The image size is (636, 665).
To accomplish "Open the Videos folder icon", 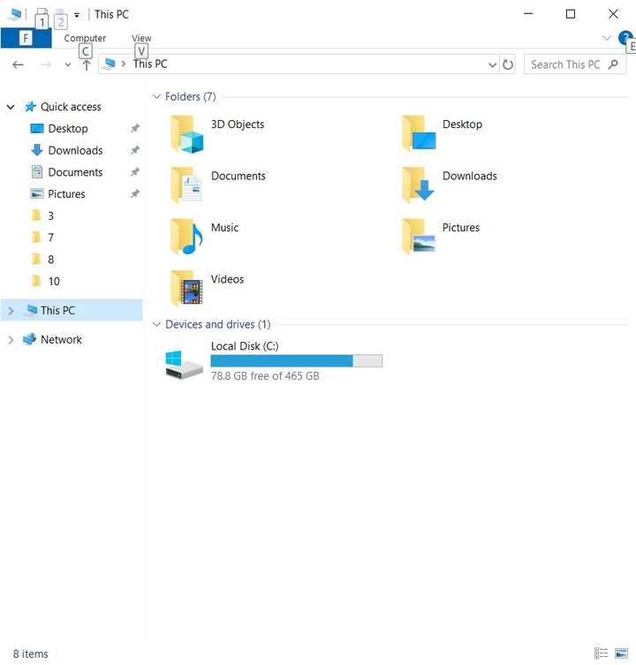I will [x=186, y=289].
